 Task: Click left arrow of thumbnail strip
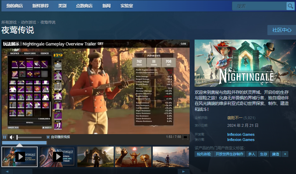click(x=7, y=171)
